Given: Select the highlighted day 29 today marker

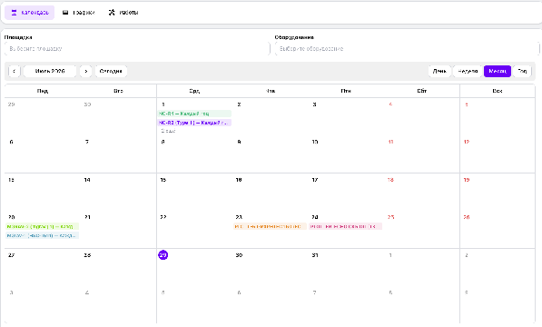Looking at the screenshot, I should [x=163, y=255].
